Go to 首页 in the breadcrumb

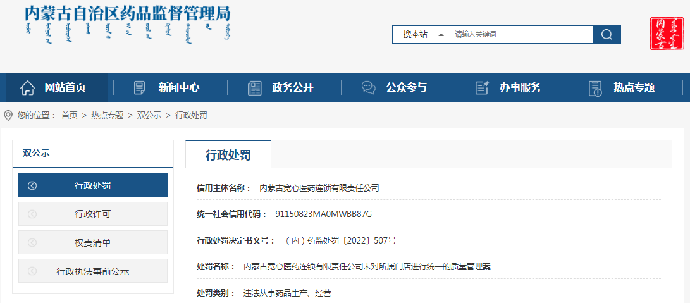(x=69, y=115)
